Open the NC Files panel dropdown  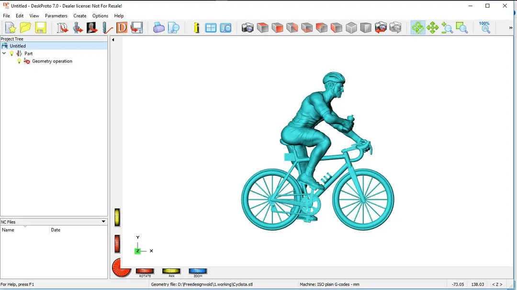(x=103, y=222)
